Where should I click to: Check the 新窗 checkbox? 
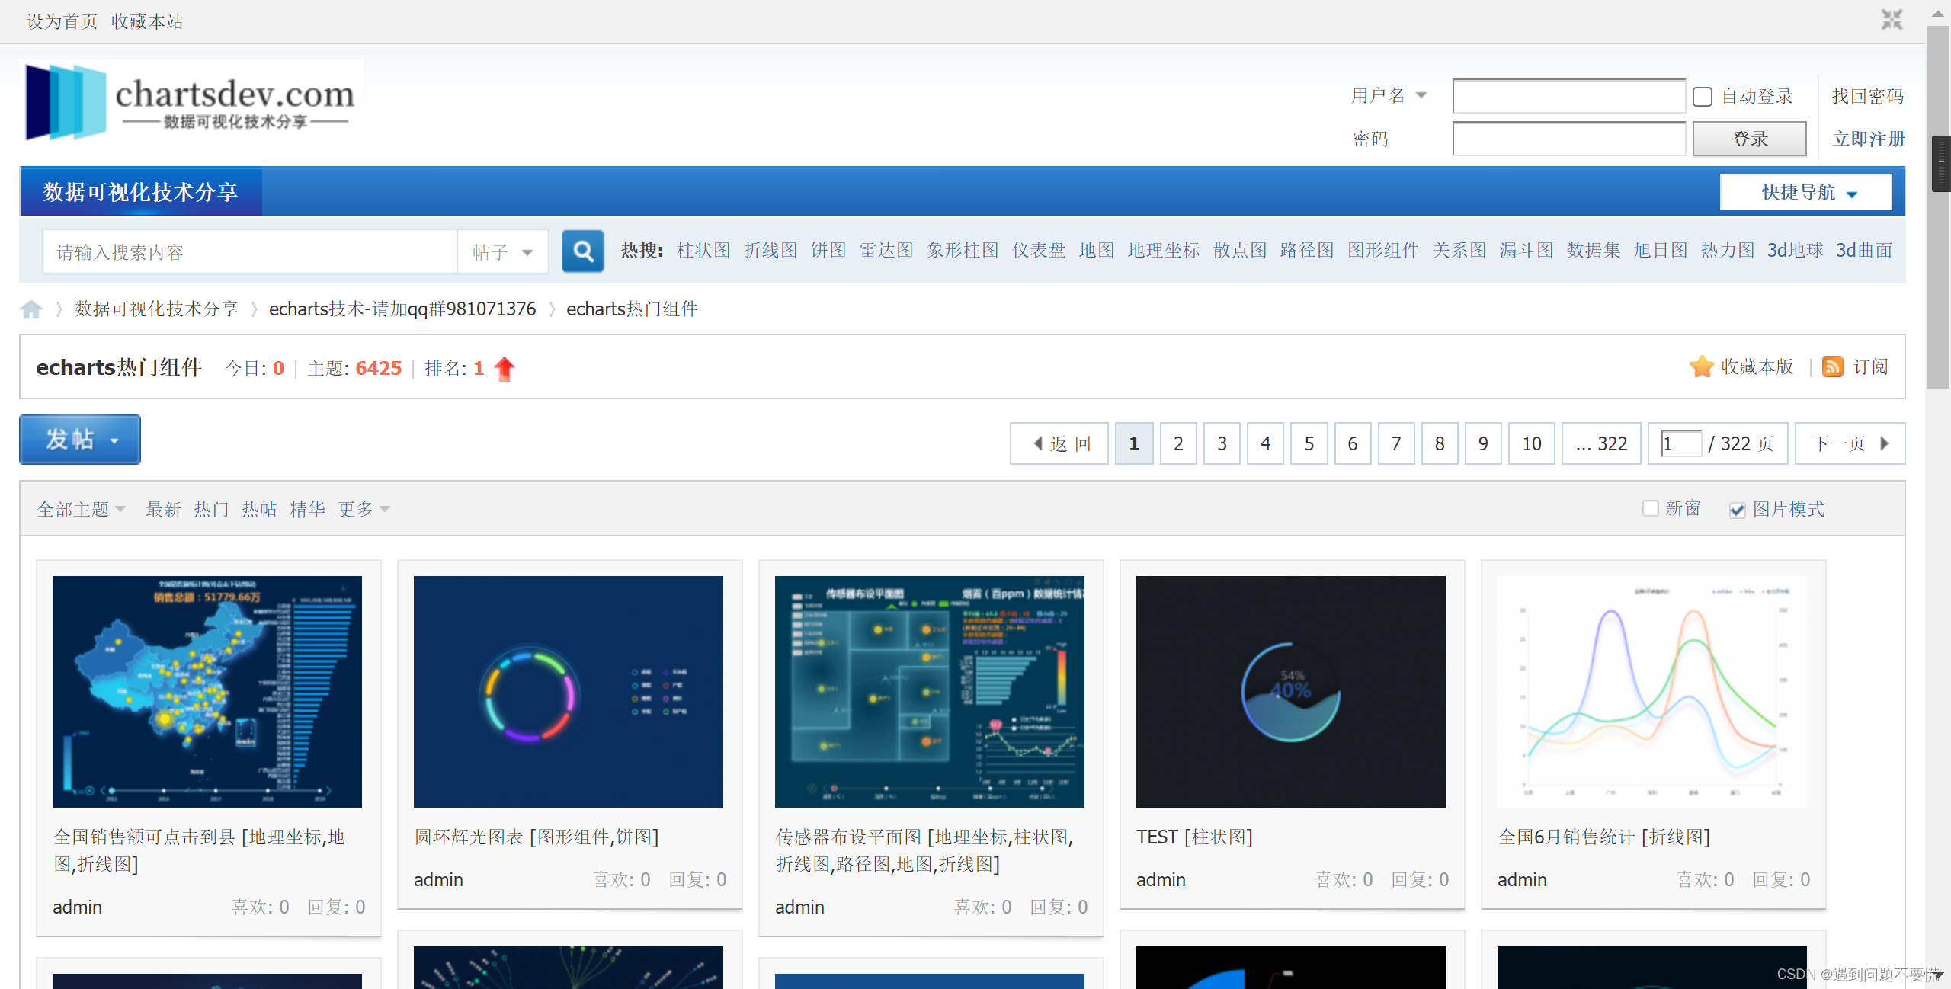pyautogui.click(x=1650, y=508)
